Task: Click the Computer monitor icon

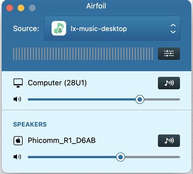Action: pos(18,83)
